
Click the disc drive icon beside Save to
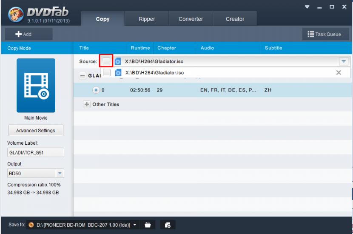pos(31,225)
